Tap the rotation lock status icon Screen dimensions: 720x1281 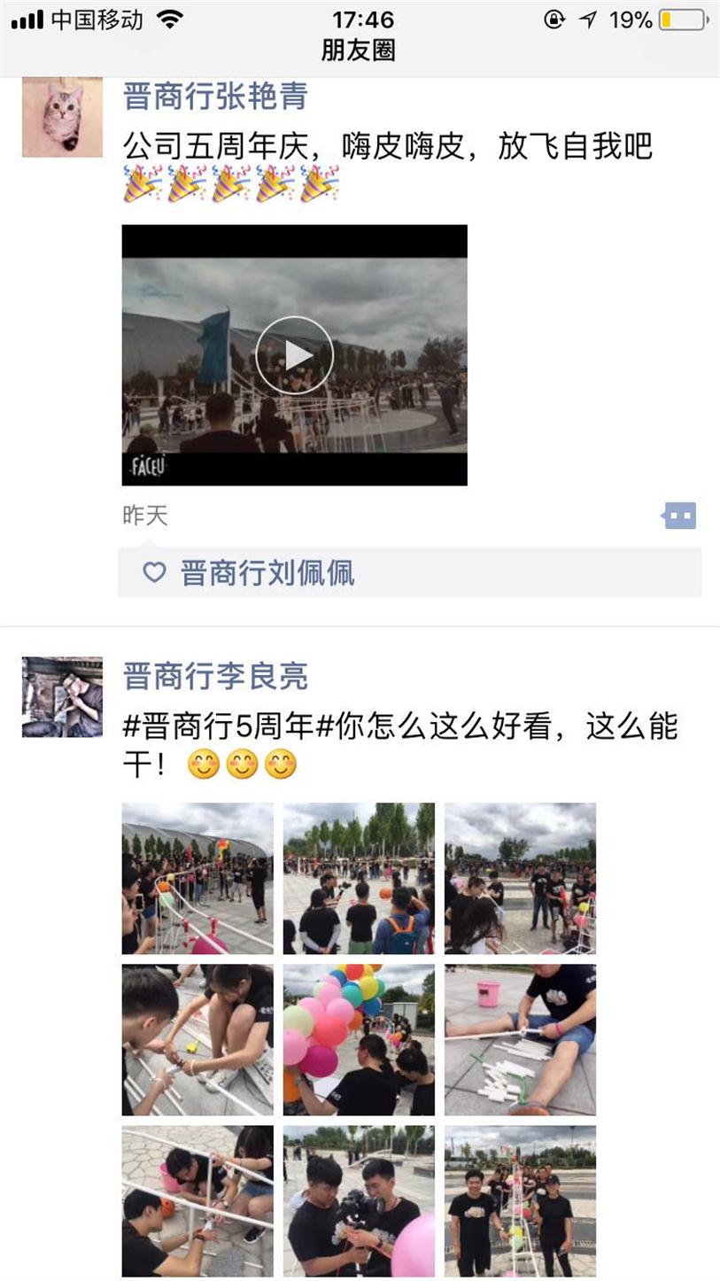point(554,19)
